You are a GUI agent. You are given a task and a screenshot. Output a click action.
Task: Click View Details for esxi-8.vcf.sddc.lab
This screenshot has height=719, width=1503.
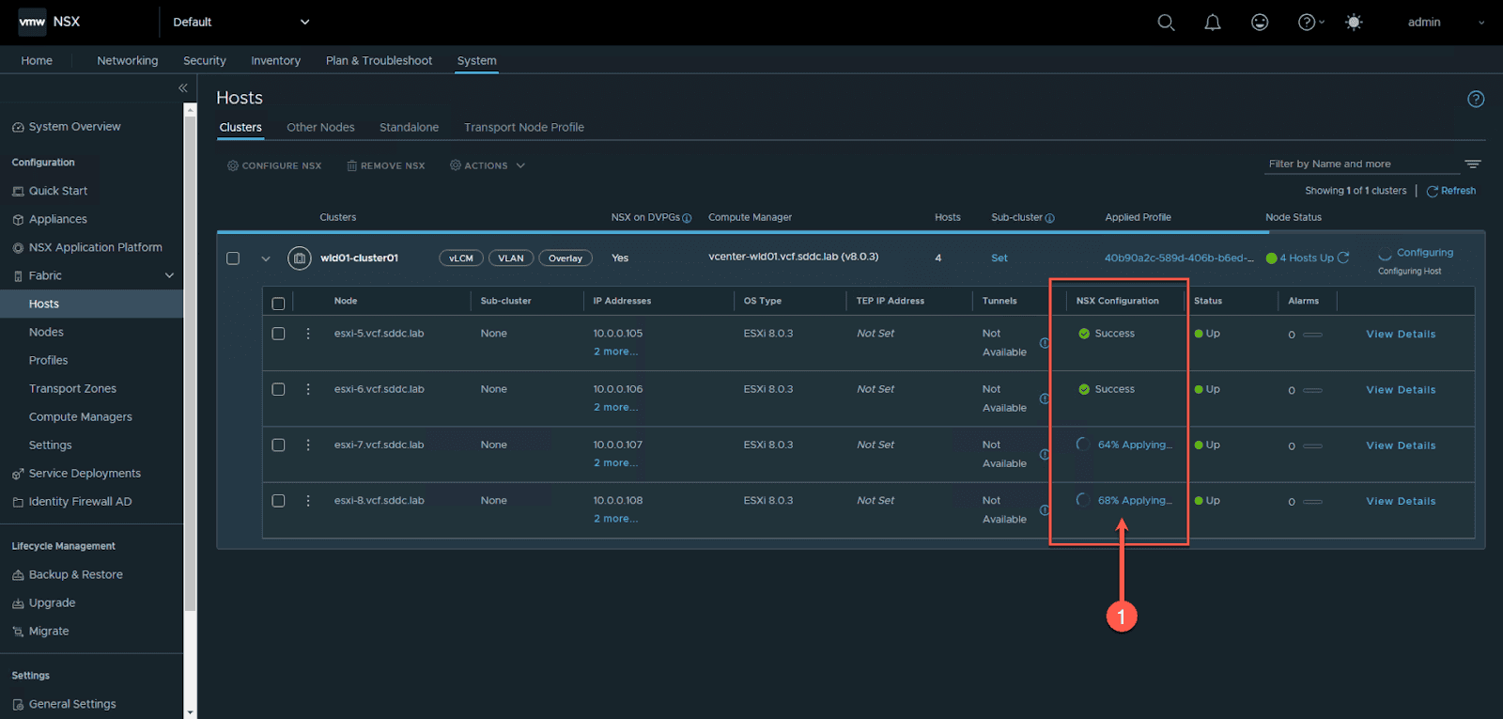[x=1400, y=502]
